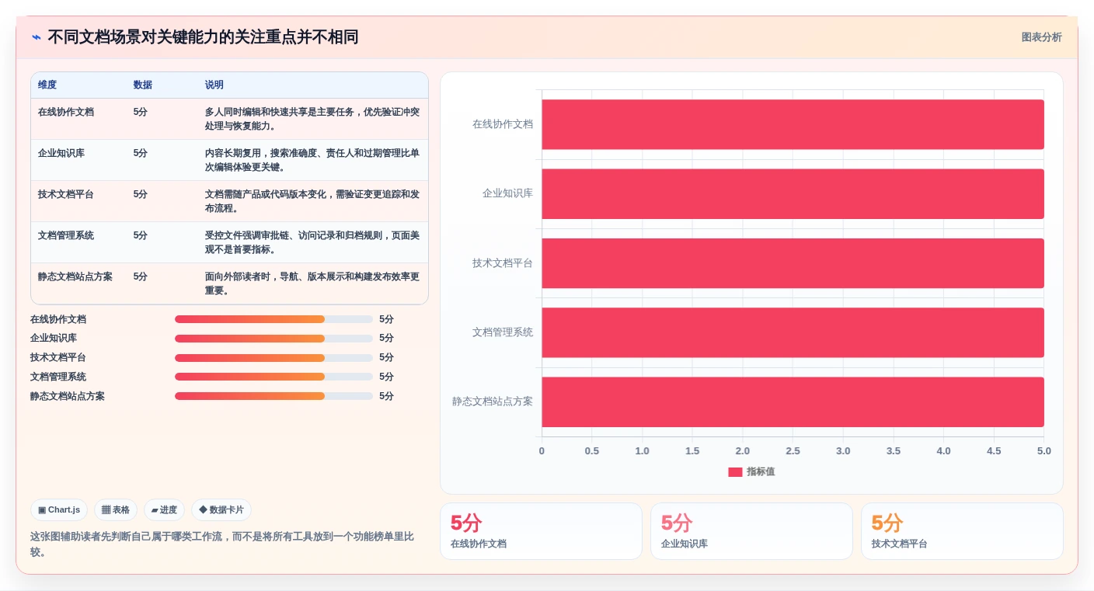This screenshot has width=1094, height=591.
Task: Click the red chart bar for 技术文档平台
Action: [x=793, y=263]
